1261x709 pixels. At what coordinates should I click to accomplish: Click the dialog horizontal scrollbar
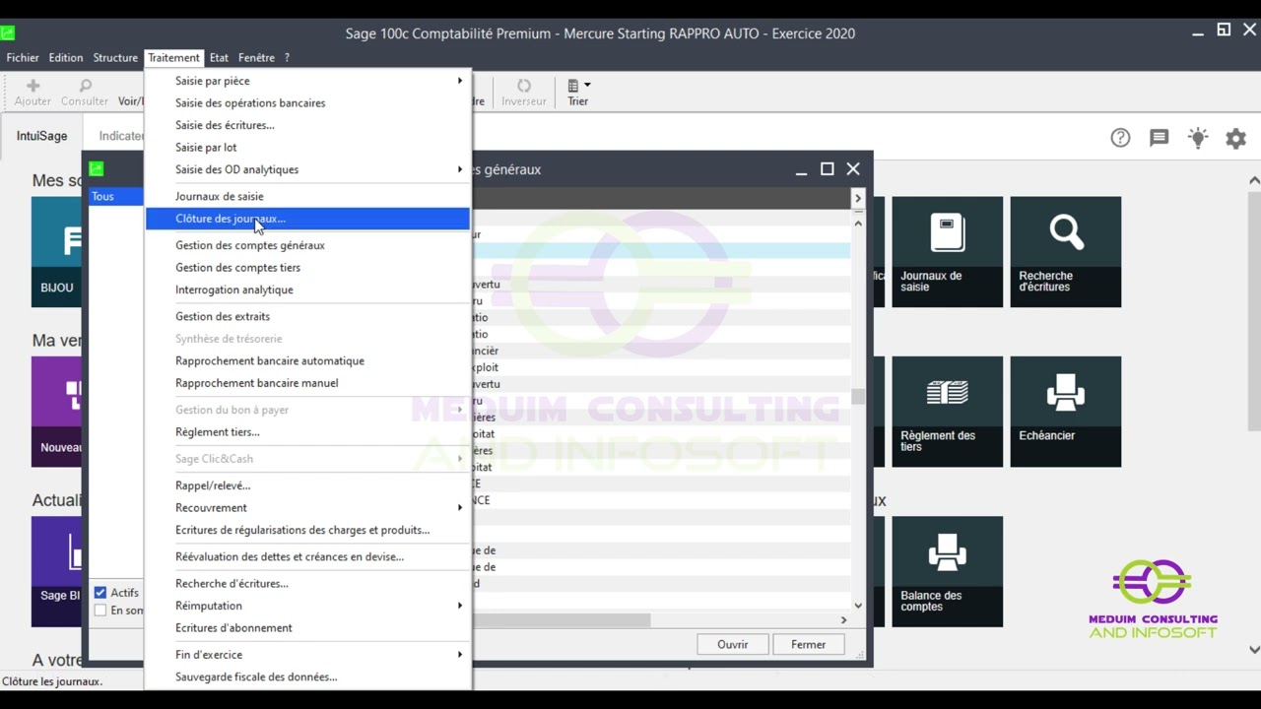click(x=562, y=620)
